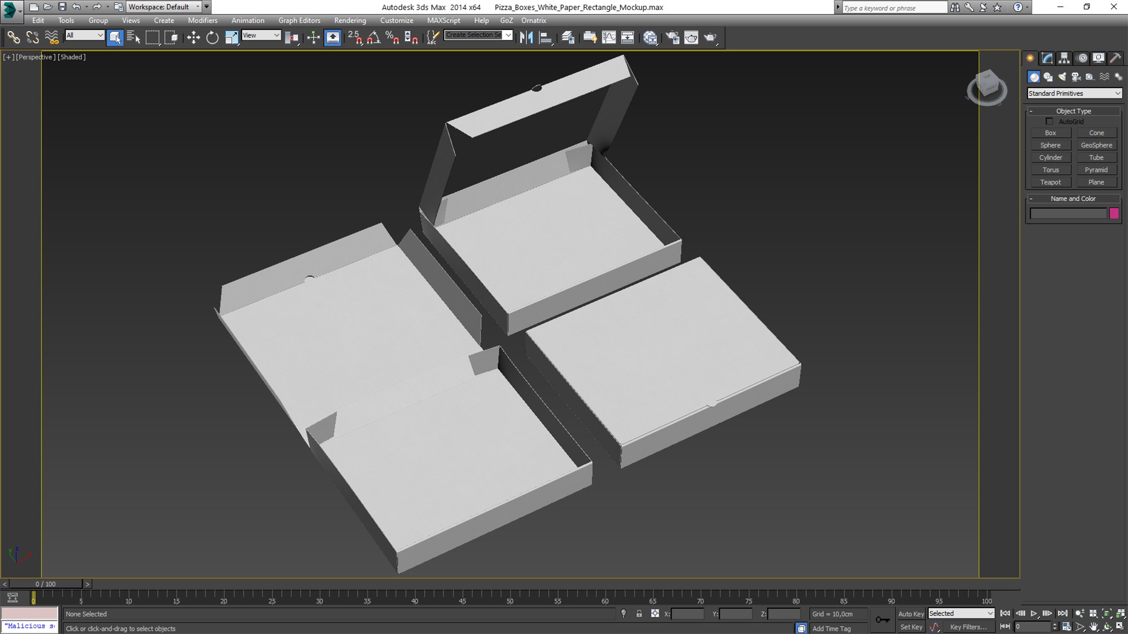Open the Rendering menu

(x=350, y=21)
